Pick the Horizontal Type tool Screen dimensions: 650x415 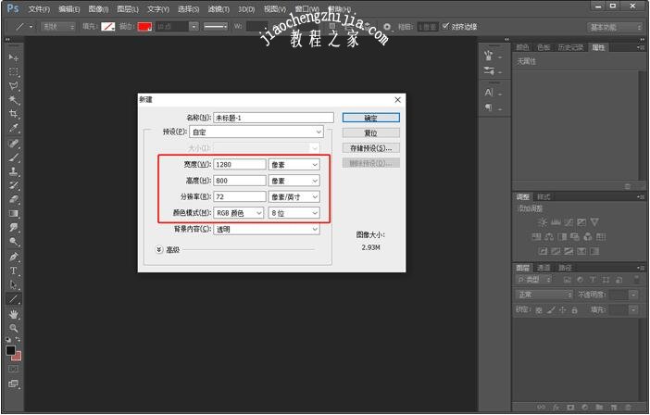(14, 270)
